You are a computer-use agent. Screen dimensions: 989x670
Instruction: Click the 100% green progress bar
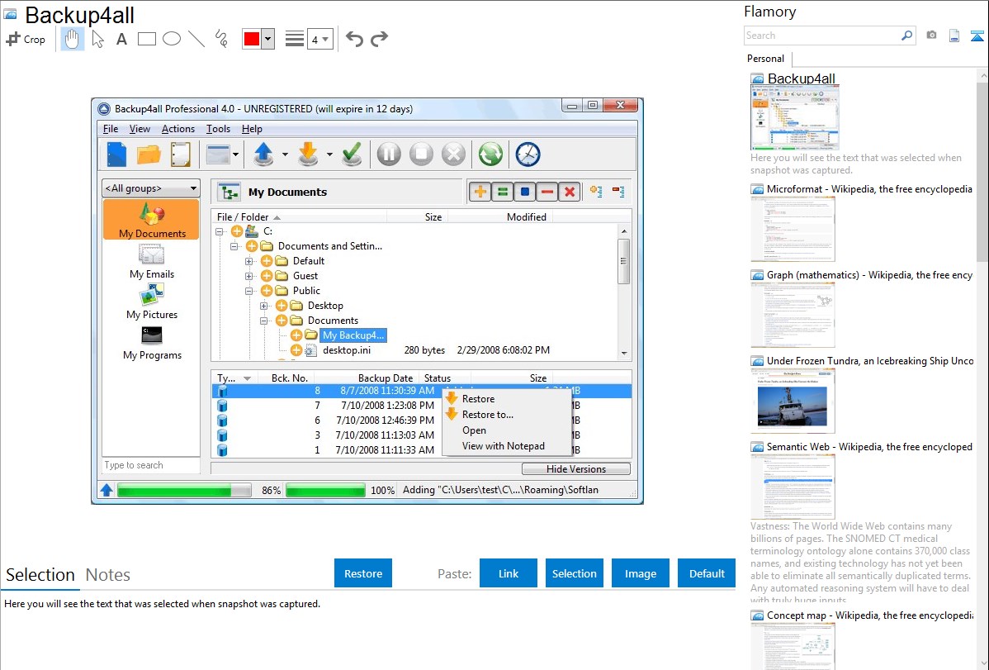325,490
